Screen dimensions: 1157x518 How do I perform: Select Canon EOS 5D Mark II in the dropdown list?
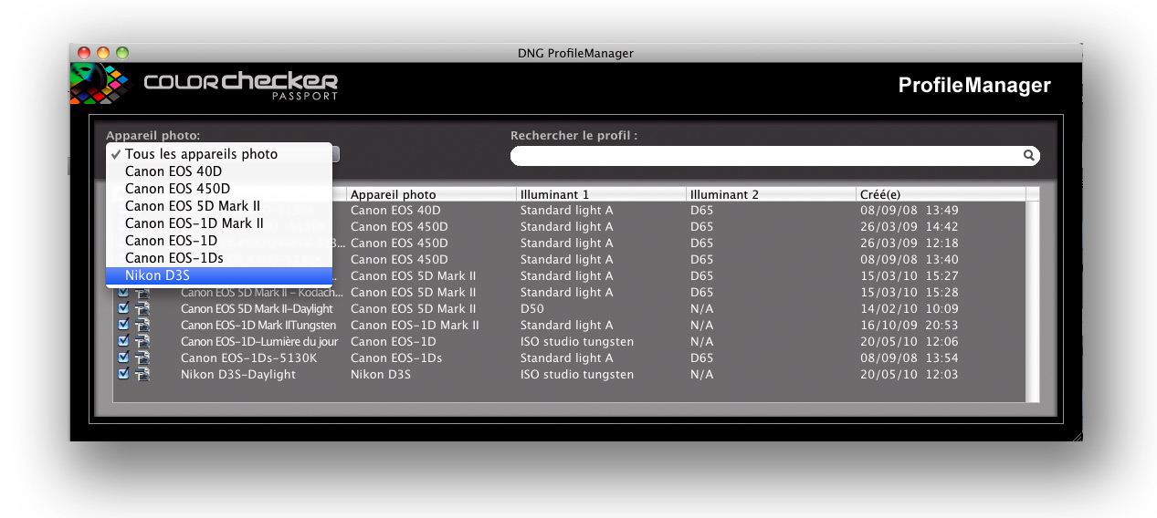tap(219, 206)
